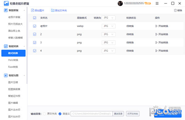Select the 原文件夹 output radio button

pos(44,114)
